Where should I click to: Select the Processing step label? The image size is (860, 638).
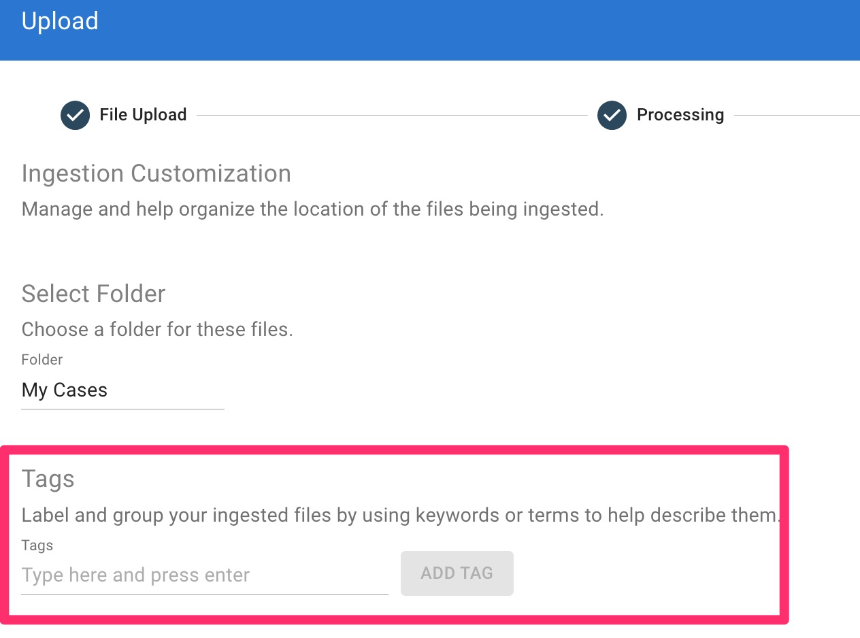tap(680, 115)
